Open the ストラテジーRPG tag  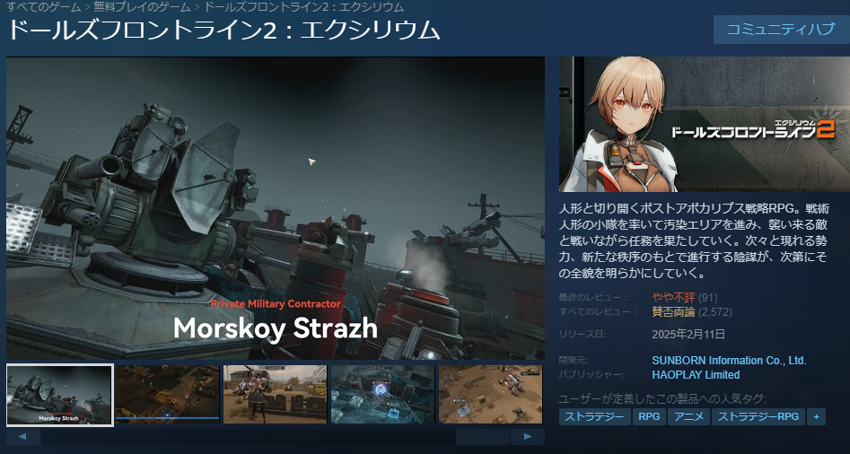pyautogui.click(x=758, y=416)
